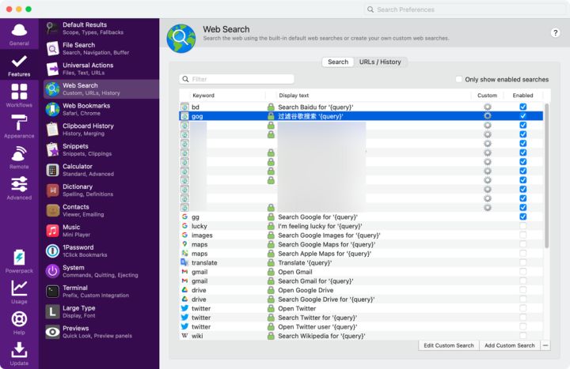Enable the images search checkbox

point(522,235)
